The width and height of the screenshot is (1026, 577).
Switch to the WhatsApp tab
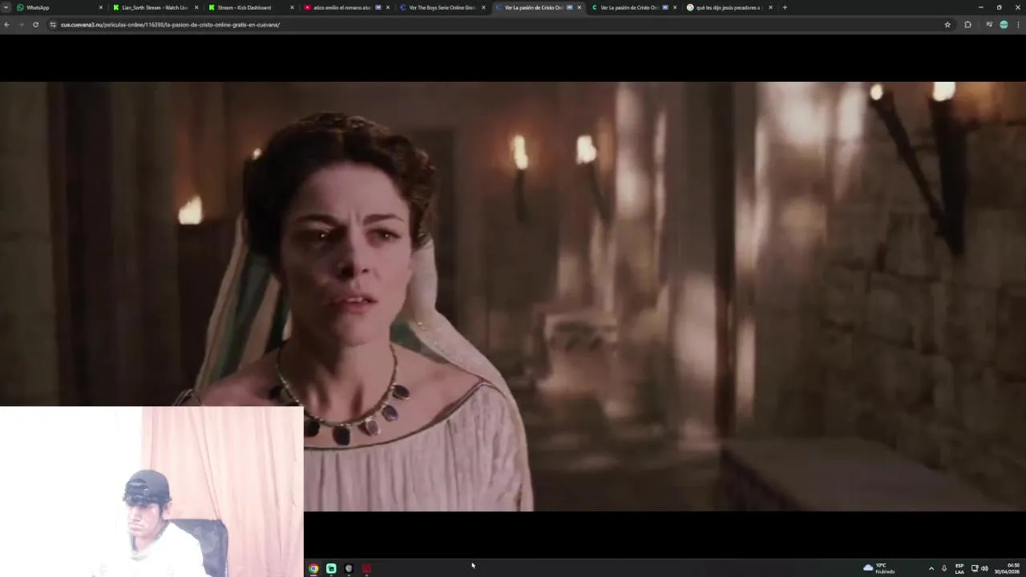coord(59,7)
